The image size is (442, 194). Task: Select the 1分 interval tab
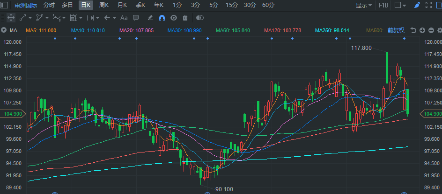point(177,5)
